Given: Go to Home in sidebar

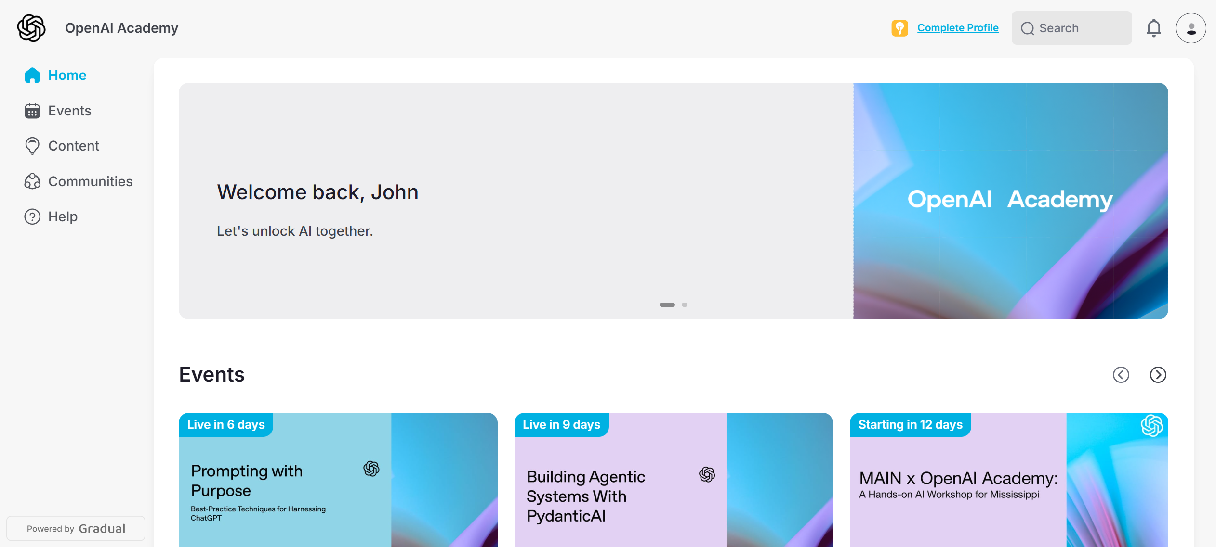Looking at the screenshot, I should pyautogui.click(x=55, y=75).
